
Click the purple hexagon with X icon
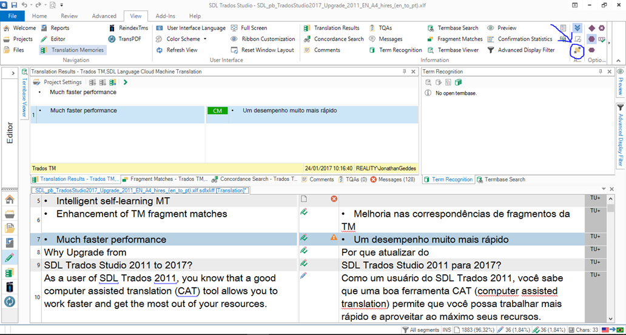click(x=602, y=28)
